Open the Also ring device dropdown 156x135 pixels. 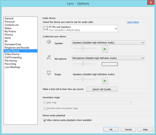98,103
